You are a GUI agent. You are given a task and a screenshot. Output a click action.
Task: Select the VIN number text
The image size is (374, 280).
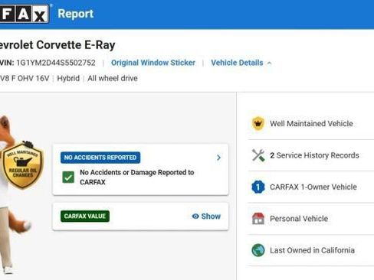56,63
